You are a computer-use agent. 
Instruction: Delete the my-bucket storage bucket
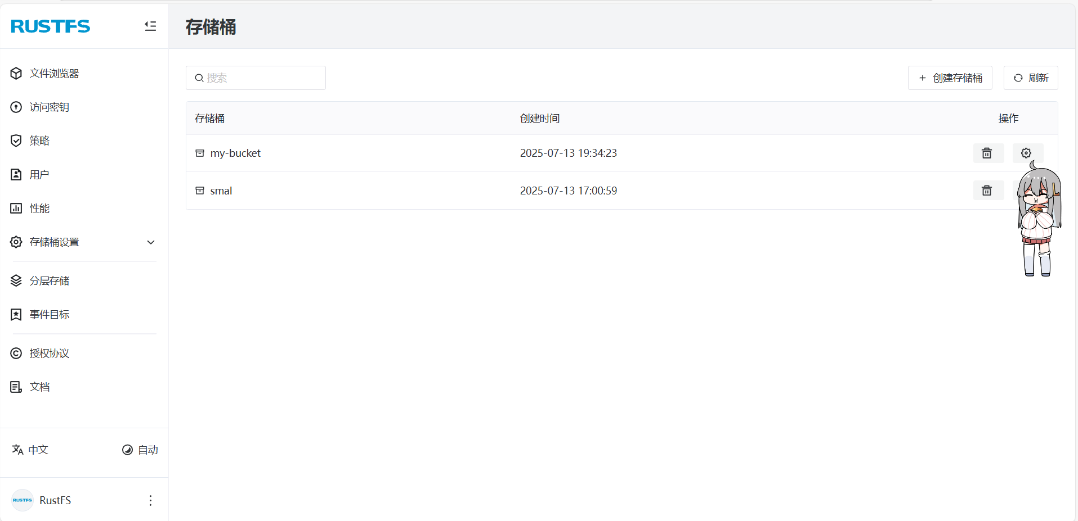pos(988,153)
